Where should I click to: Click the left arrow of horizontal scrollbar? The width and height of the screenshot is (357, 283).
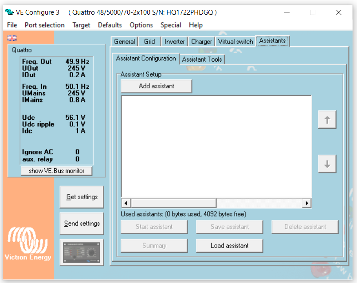126,203
